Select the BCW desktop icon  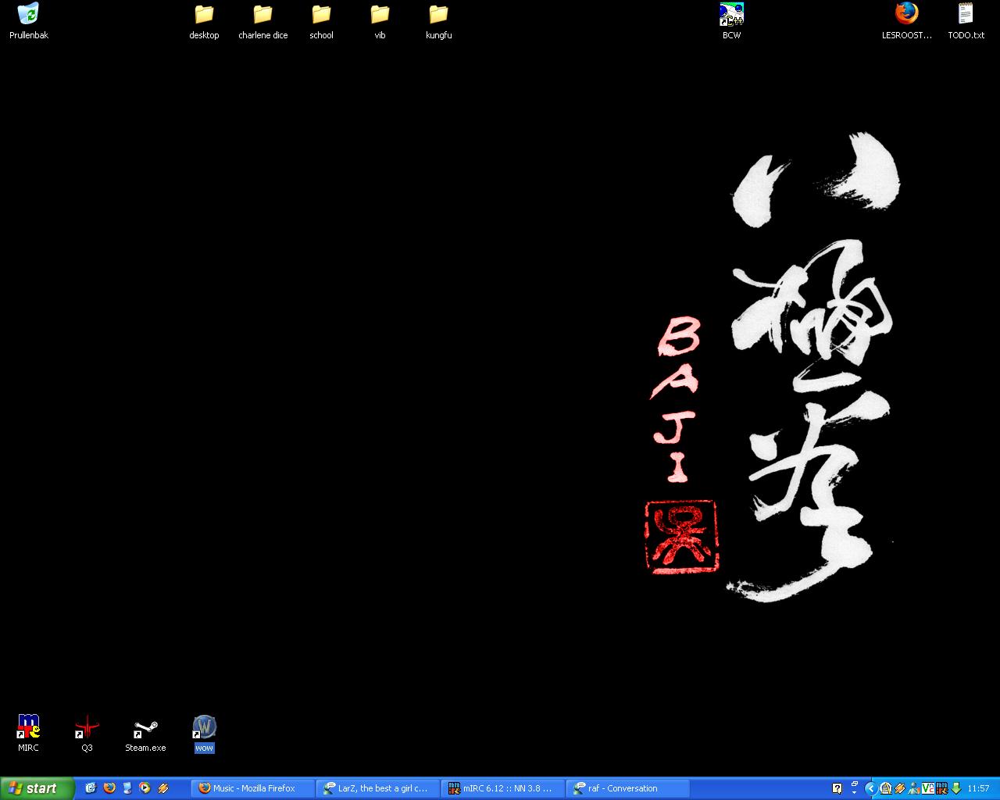pos(731,15)
